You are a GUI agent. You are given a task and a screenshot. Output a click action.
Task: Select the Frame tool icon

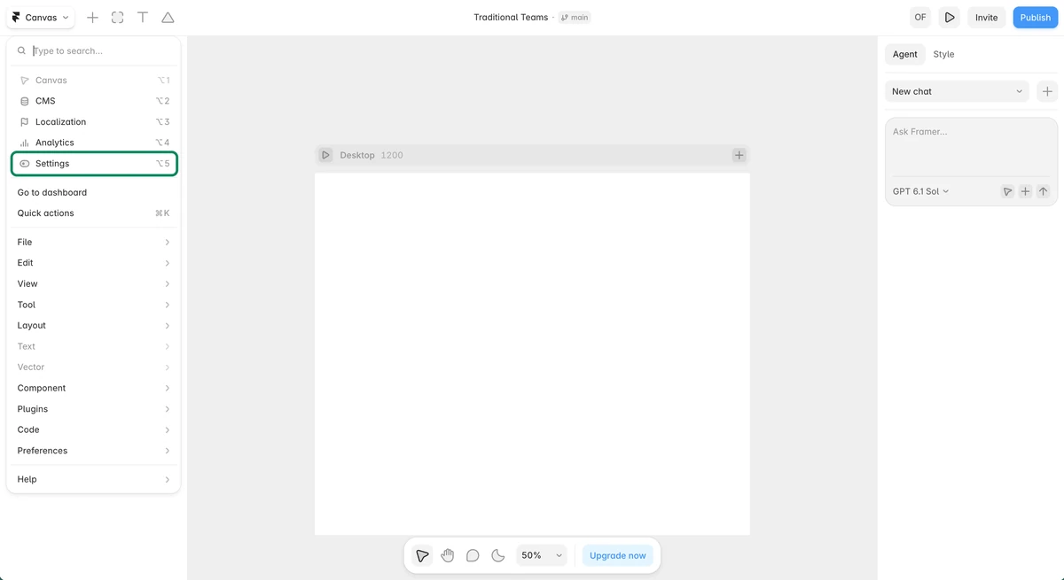118,18
